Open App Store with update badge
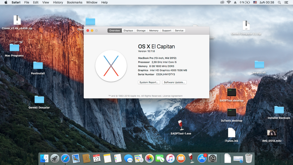This screenshot has width=293, height=165. (x=202, y=158)
